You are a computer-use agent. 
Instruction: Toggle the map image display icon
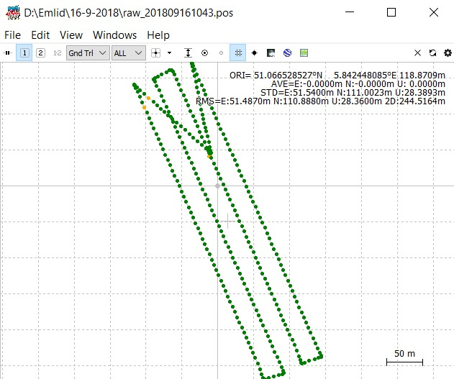point(271,53)
